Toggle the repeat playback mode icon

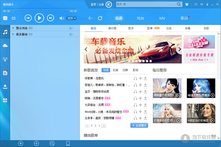tap(14, 18)
